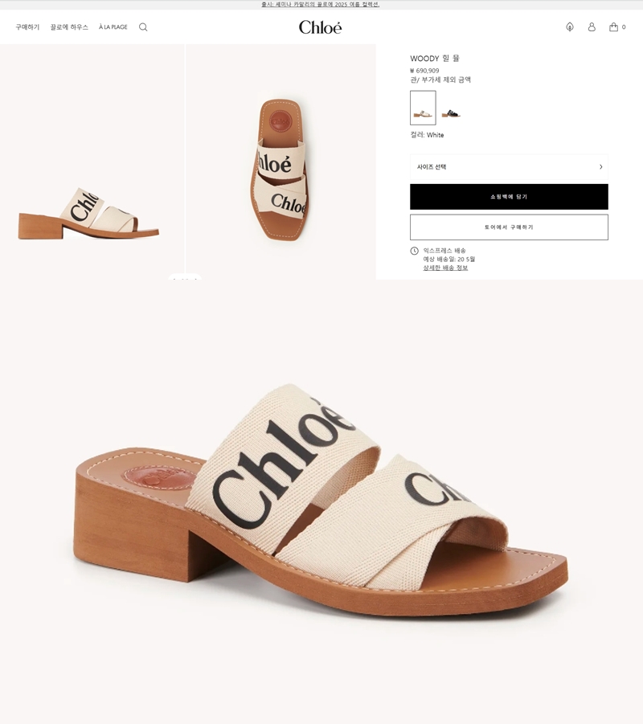Click the 쇼핑백에 담기 add-to-bag button
The width and height of the screenshot is (643, 724).
click(x=509, y=197)
